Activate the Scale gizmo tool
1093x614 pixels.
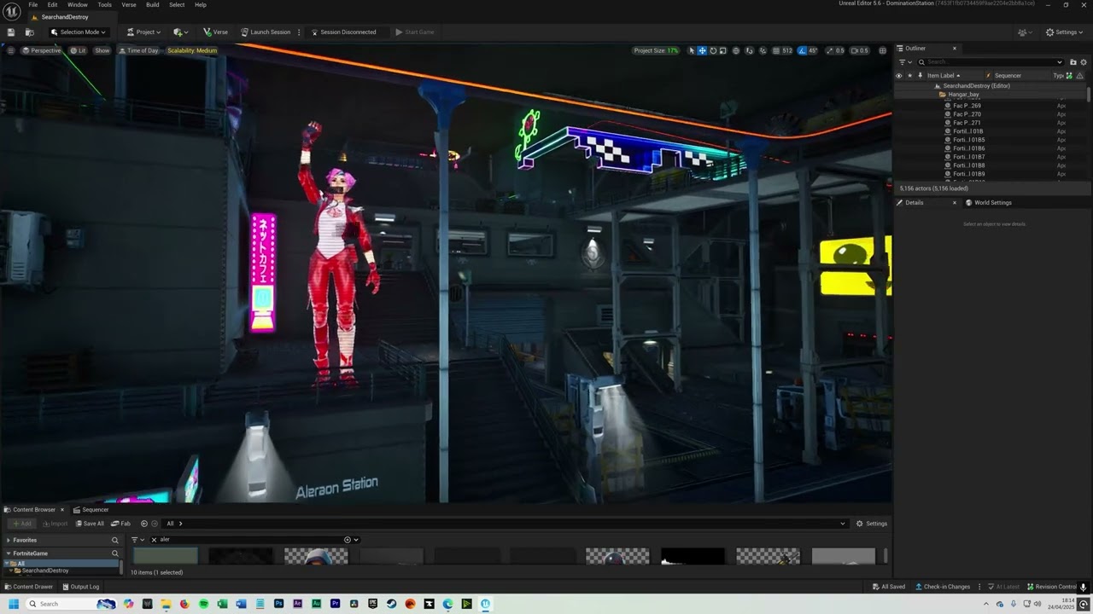pyautogui.click(x=722, y=50)
